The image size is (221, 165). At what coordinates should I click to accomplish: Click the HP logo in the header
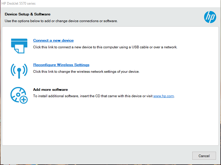tap(210, 17)
